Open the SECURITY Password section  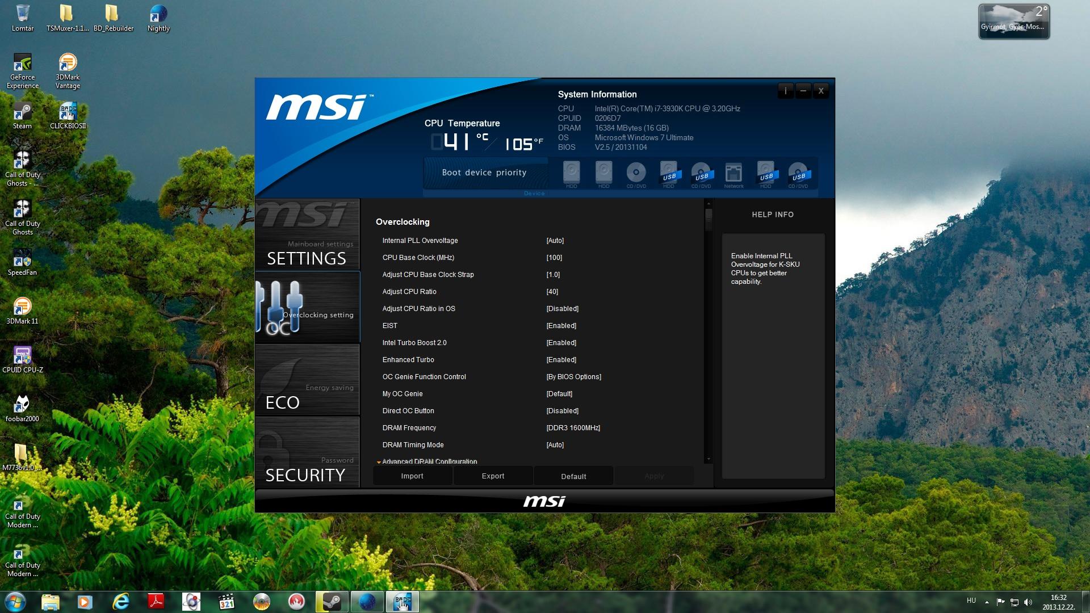[x=307, y=452]
